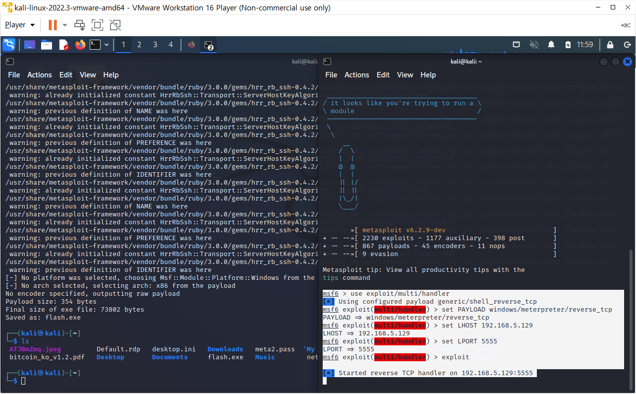Maximize the right terminal window
Viewport: 636px width, 394px height.
616,62
